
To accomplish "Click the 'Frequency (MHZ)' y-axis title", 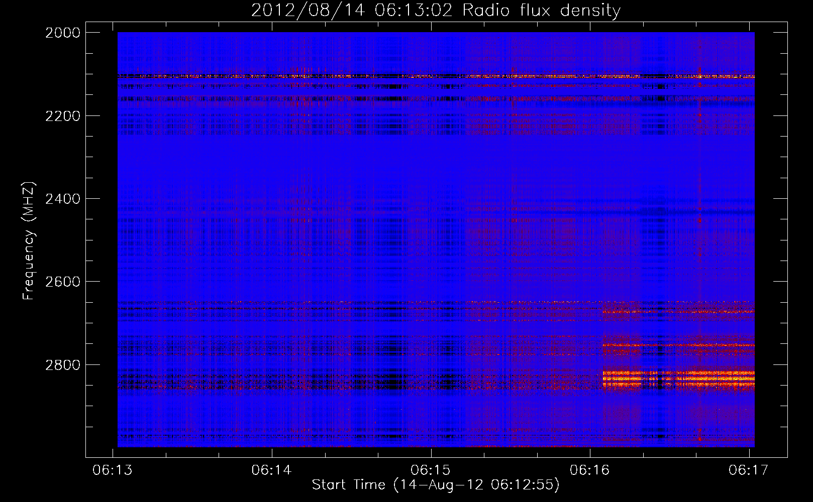I will pyautogui.click(x=29, y=241).
